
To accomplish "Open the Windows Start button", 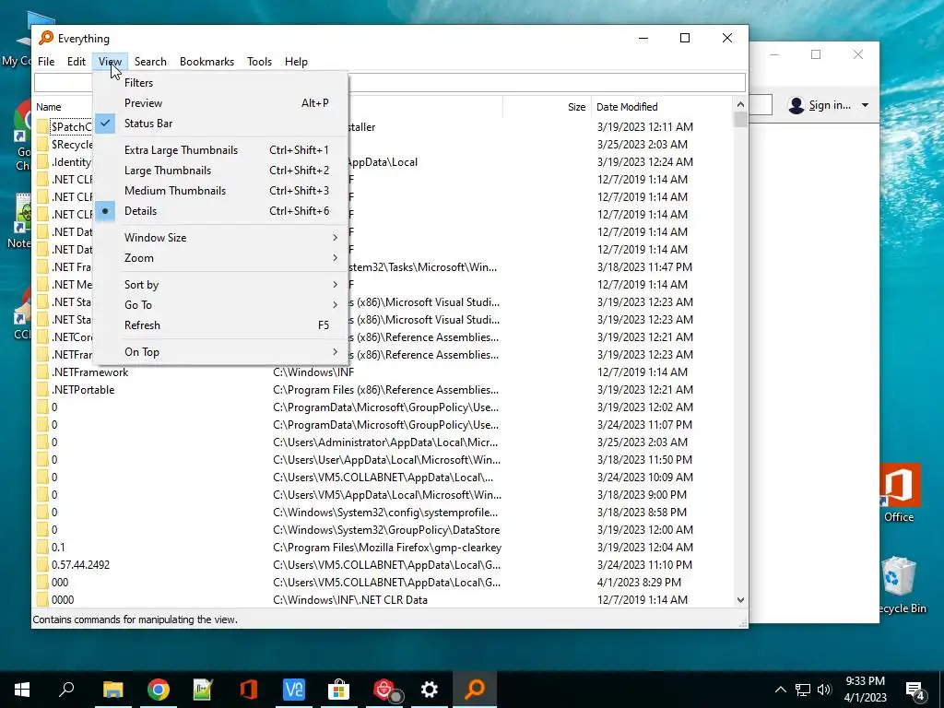I will click(22, 690).
